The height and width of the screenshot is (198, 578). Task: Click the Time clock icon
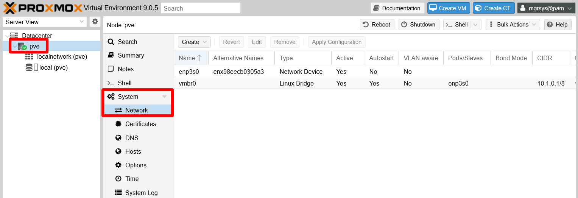click(118, 179)
